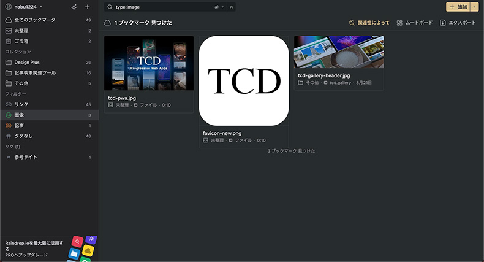
Task: Click the cloud icon beside 全てのブックマーク
Action: 9,20
